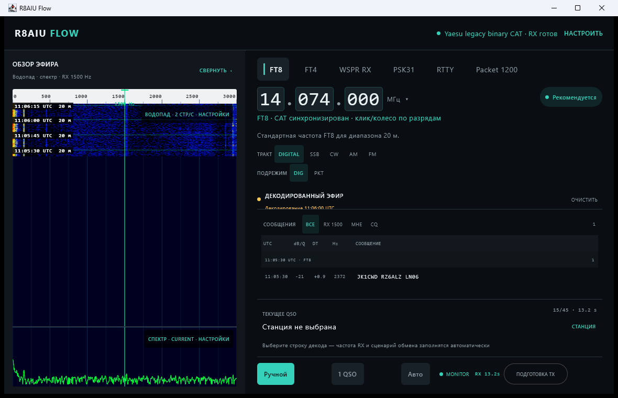Select FM tract mode
Screen dimensions: 618x398
click(x=372, y=154)
